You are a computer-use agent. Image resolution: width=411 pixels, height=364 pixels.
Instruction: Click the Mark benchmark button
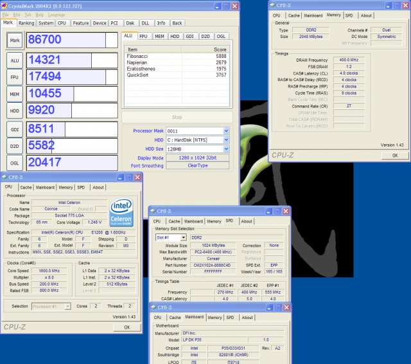(15, 41)
